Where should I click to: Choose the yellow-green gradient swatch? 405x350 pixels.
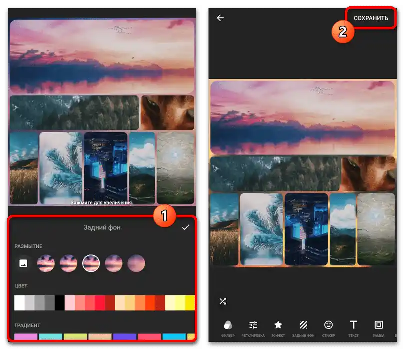pos(75,337)
